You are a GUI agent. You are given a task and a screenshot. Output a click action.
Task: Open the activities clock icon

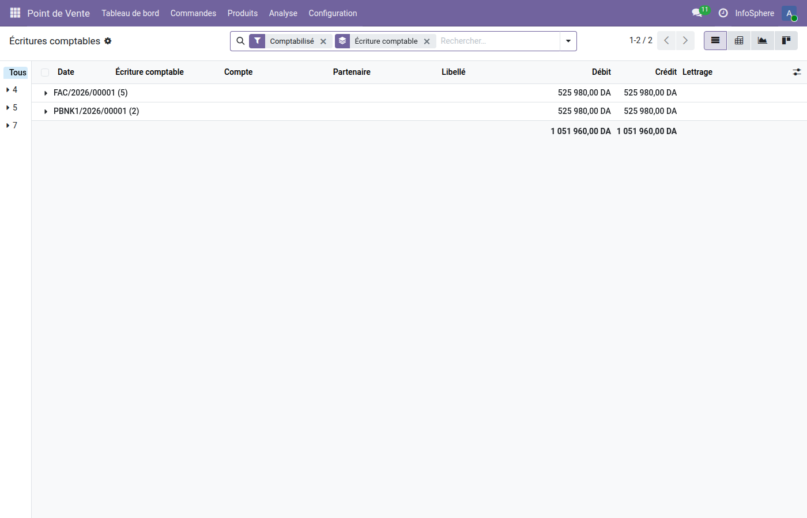pos(723,13)
